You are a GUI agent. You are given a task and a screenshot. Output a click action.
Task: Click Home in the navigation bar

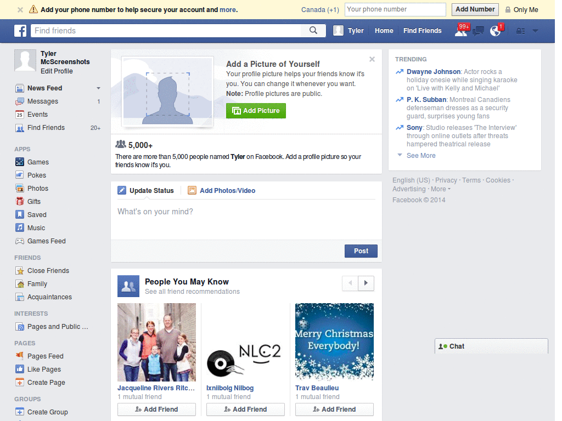click(x=384, y=30)
